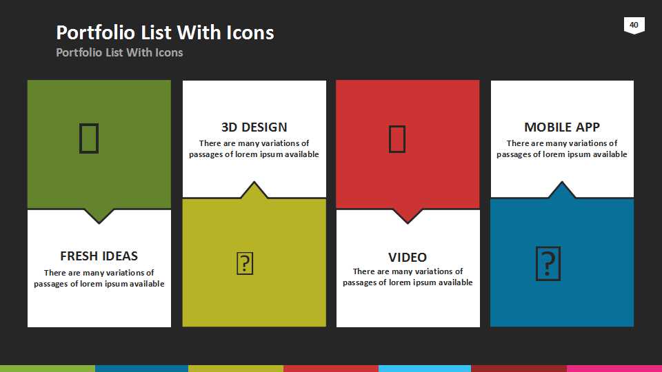Viewport: 662px width, 372px height.
Task: Select the description text under VIDEO
Action: (x=408, y=277)
